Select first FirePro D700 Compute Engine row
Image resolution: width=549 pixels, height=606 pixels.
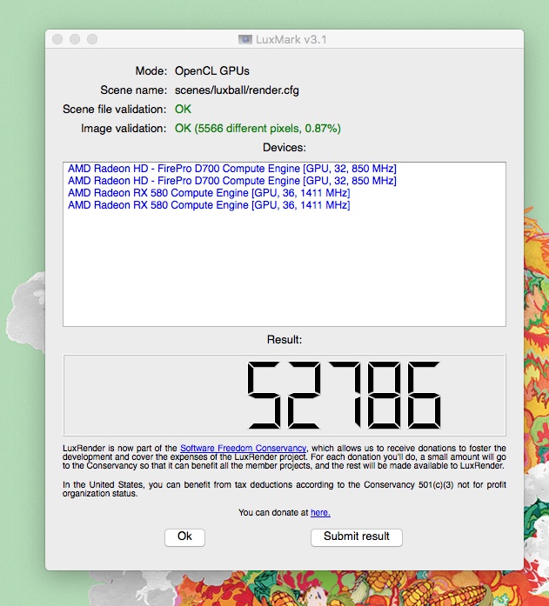232,169
